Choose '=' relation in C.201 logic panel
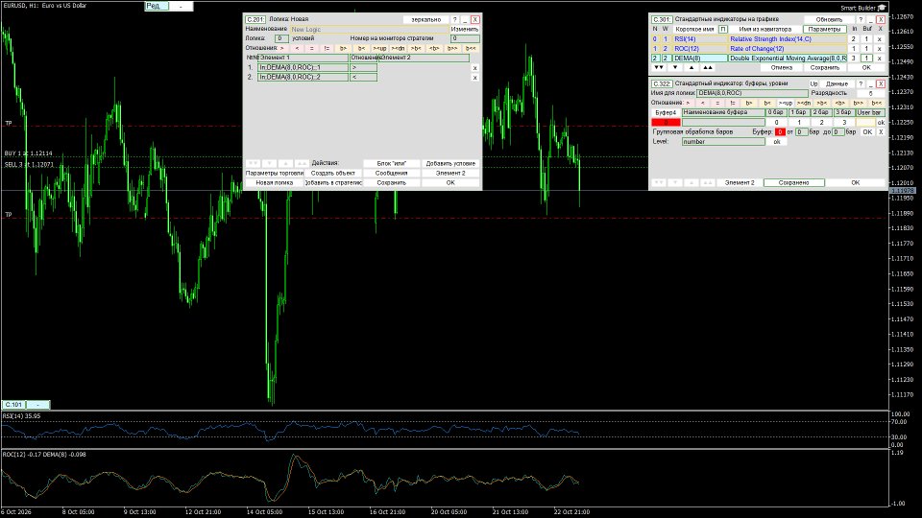922x518 pixels. (x=311, y=48)
